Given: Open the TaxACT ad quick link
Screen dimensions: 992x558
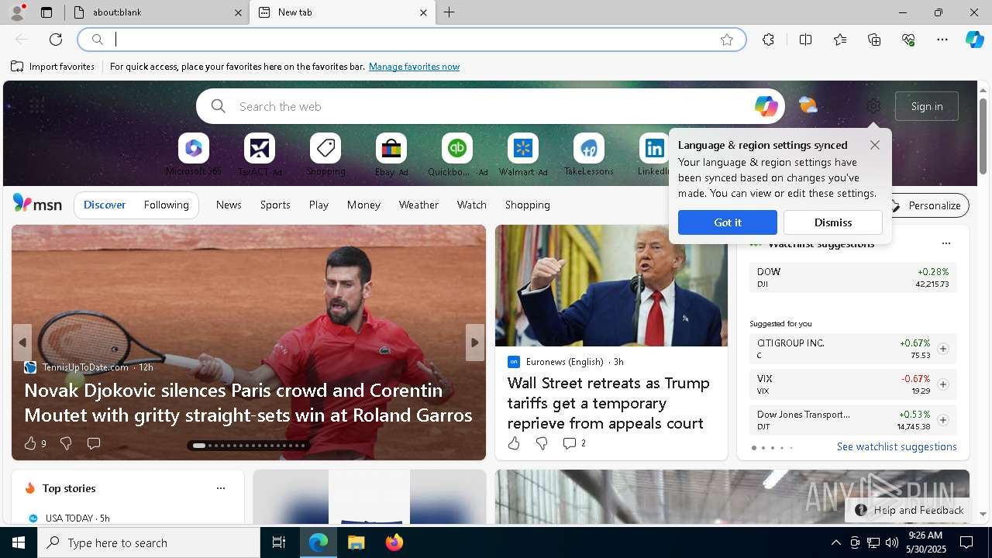Looking at the screenshot, I should click(260, 154).
